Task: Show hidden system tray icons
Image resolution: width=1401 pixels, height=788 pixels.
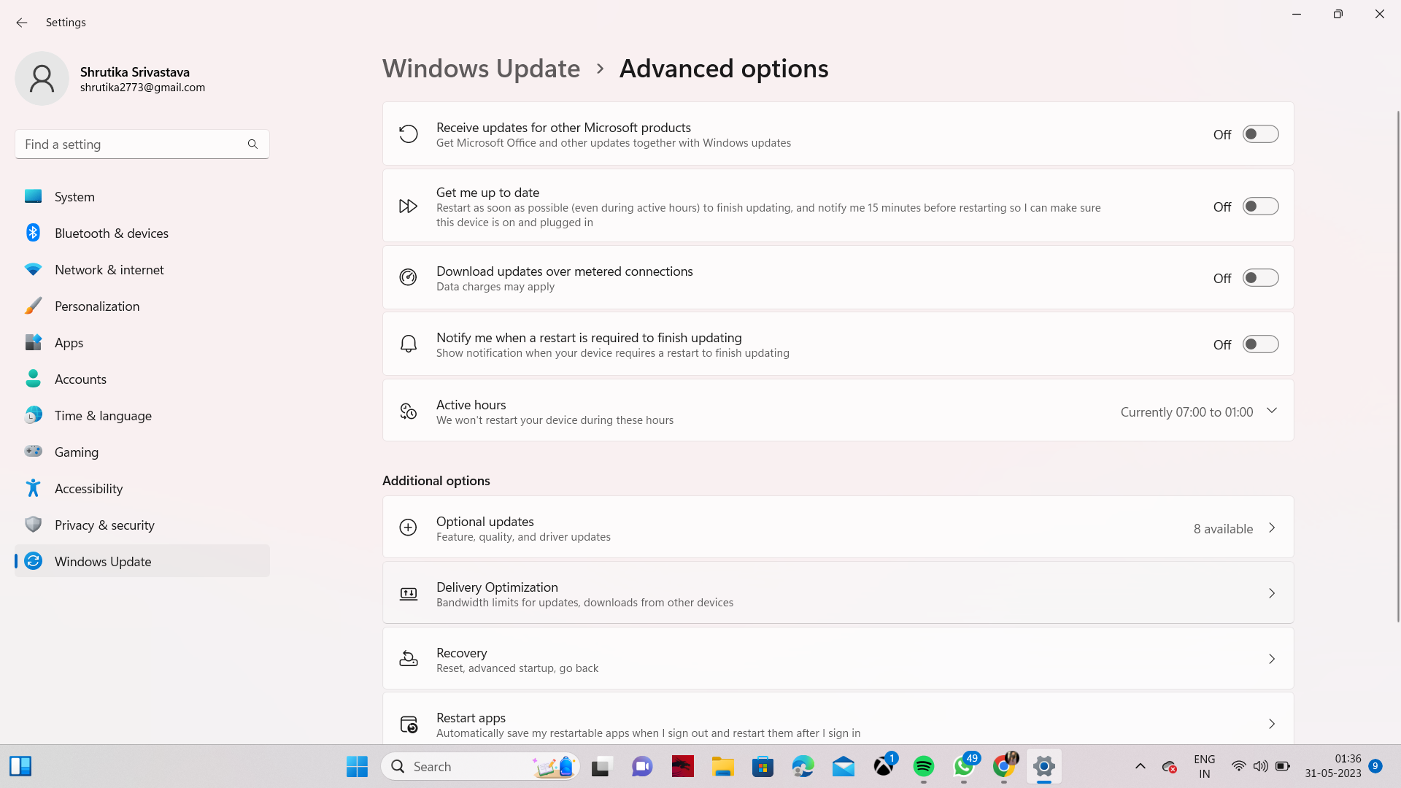Action: tap(1140, 766)
